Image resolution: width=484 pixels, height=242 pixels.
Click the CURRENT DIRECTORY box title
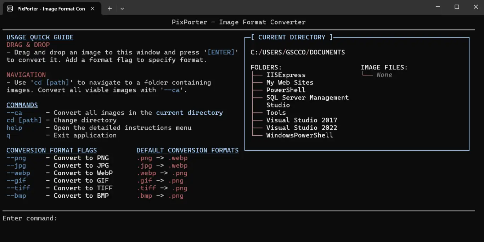click(292, 37)
